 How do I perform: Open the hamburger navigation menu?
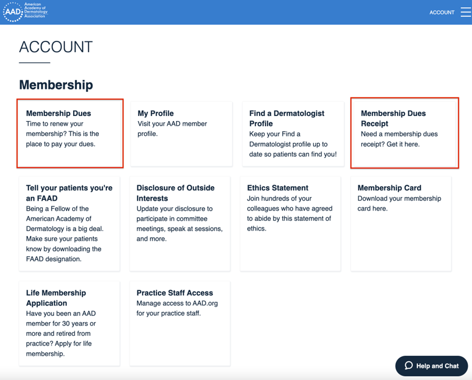tap(465, 12)
